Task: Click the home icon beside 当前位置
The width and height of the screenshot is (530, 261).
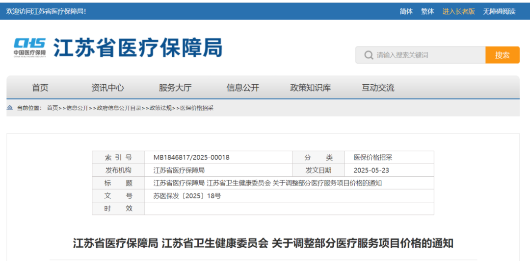Action: (10, 108)
